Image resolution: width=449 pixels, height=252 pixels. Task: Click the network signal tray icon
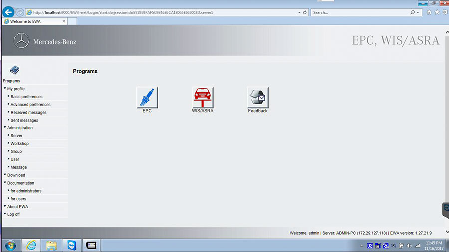pyautogui.click(x=417, y=246)
